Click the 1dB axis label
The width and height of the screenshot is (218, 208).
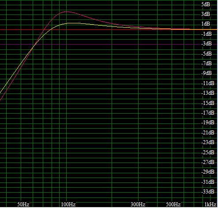[x=206, y=24]
